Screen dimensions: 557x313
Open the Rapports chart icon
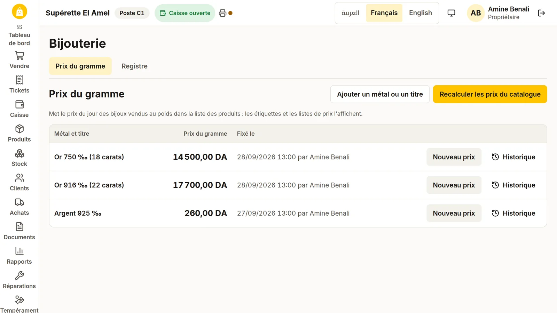click(x=19, y=251)
